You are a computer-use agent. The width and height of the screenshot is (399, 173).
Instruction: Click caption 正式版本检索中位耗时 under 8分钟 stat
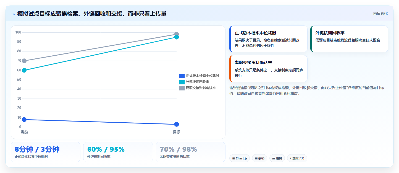pyautogui.click(x=31, y=157)
